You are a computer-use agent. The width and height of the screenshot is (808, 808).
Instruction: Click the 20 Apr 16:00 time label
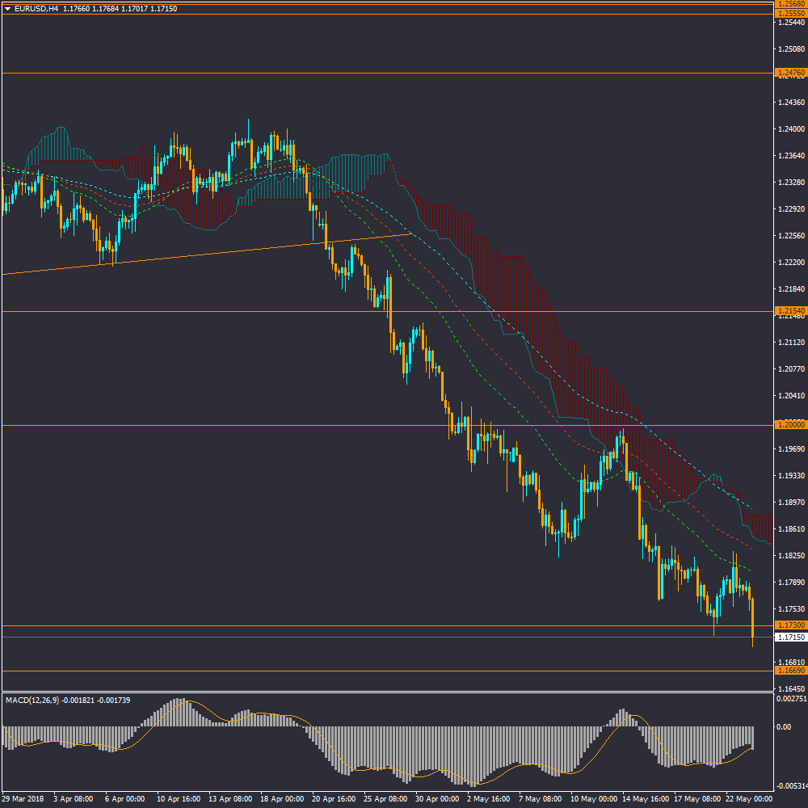click(x=334, y=798)
